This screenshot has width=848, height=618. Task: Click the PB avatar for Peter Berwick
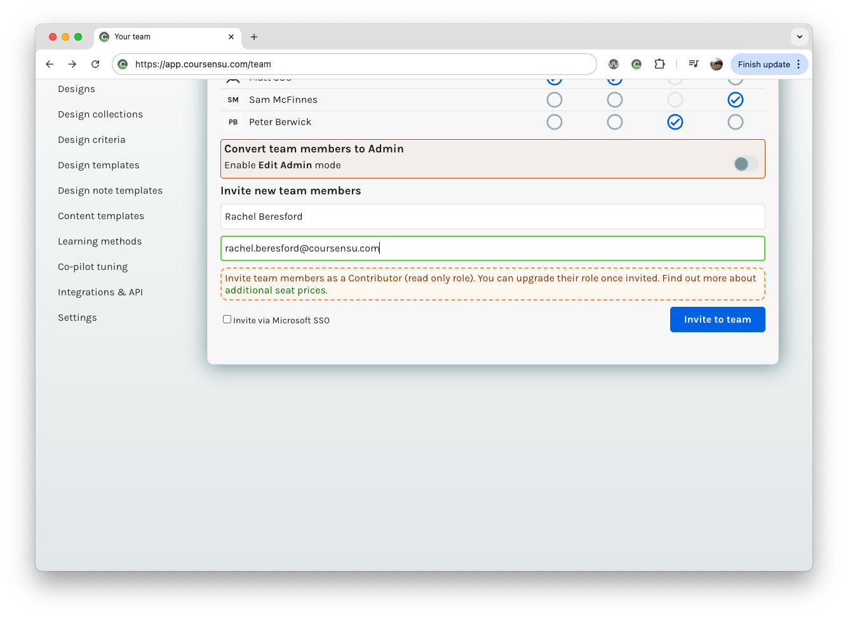click(x=233, y=122)
